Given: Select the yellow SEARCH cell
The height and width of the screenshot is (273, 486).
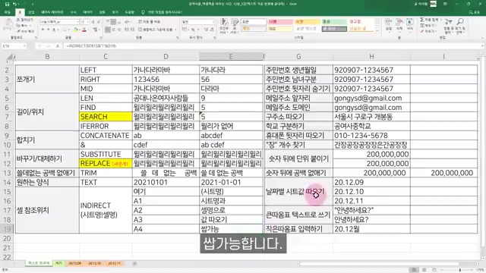Looking at the screenshot, I should click(x=106, y=117).
